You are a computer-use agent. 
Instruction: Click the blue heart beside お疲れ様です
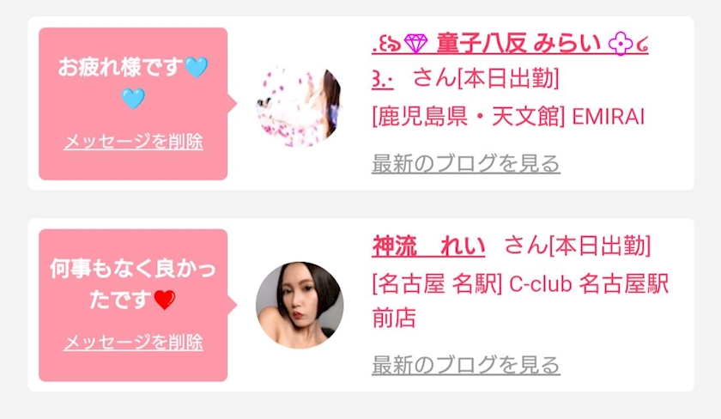(x=197, y=67)
